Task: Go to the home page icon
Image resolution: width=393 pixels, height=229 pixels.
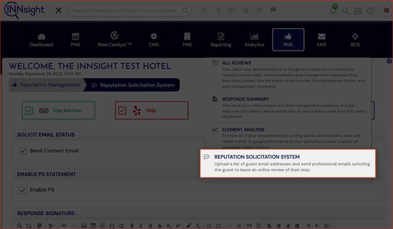Action: (246, 10)
